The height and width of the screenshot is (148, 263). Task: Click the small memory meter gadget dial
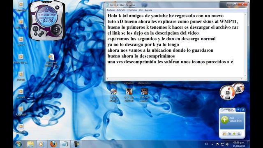pos(239,88)
